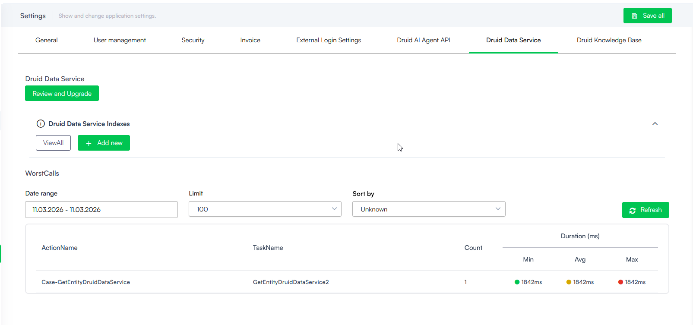693x325 pixels.
Task: Click the red Max duration status dot
Action: pyautogui.click(x=620, y=282)
